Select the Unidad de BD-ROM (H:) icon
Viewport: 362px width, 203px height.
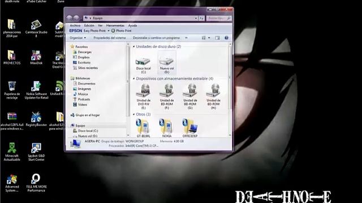(213, 96)
